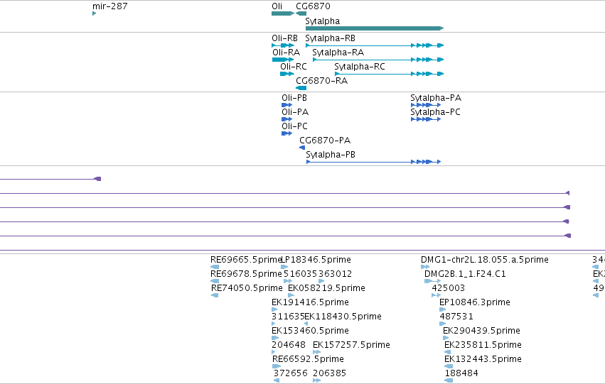This screenshot has height=384, width=605.
Task: Click the DMG1-chr2L.18.055.a.5prime feature label
Action: tap(485, 260)
